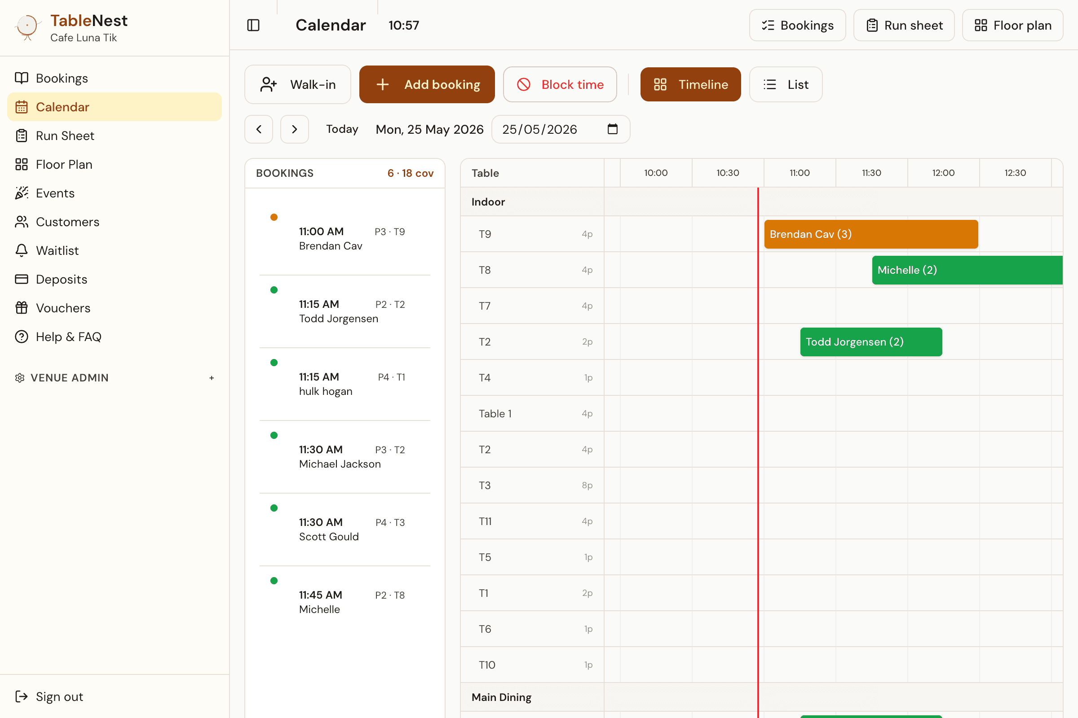Select the T9 table row label
1078x718 pixels.
[x=486, y=234]
